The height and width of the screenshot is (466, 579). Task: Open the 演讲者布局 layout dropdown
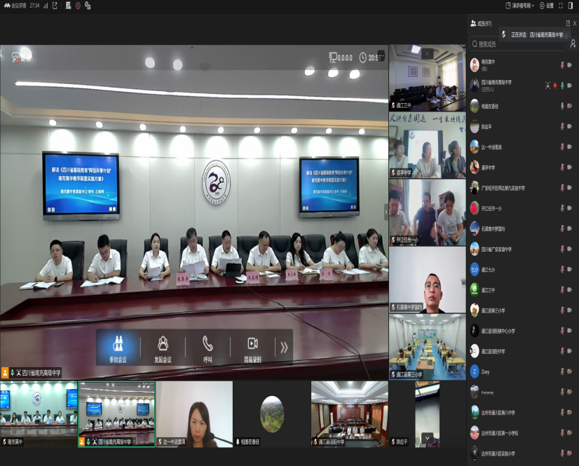tap(519, 6)
